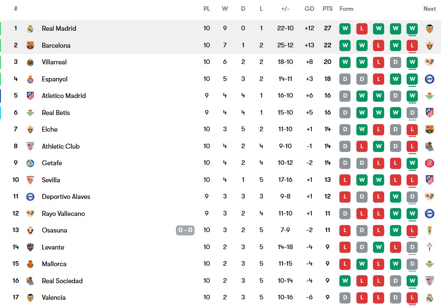
Task: Click Real Sociedad's next opponent Athletic crest
Action: (x=429, y=281)
